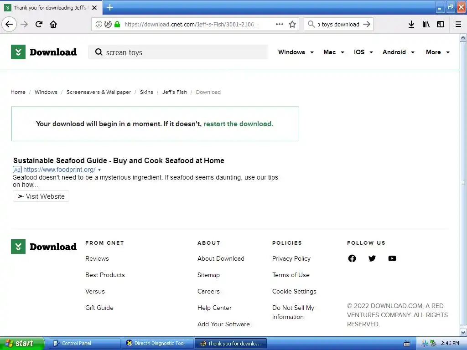This screenshot has height=350, width=467.
Task: Open the Cookie Settings link
Action: click(294, 291)
